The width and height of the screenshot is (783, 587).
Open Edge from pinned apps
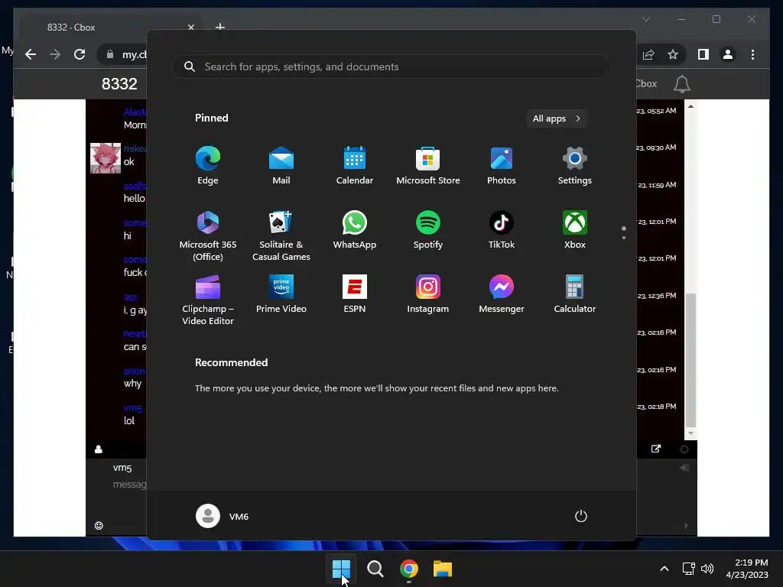pos(208,166)
